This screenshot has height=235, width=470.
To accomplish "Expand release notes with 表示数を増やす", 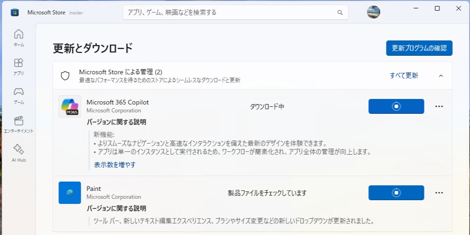I will [115, 164].
